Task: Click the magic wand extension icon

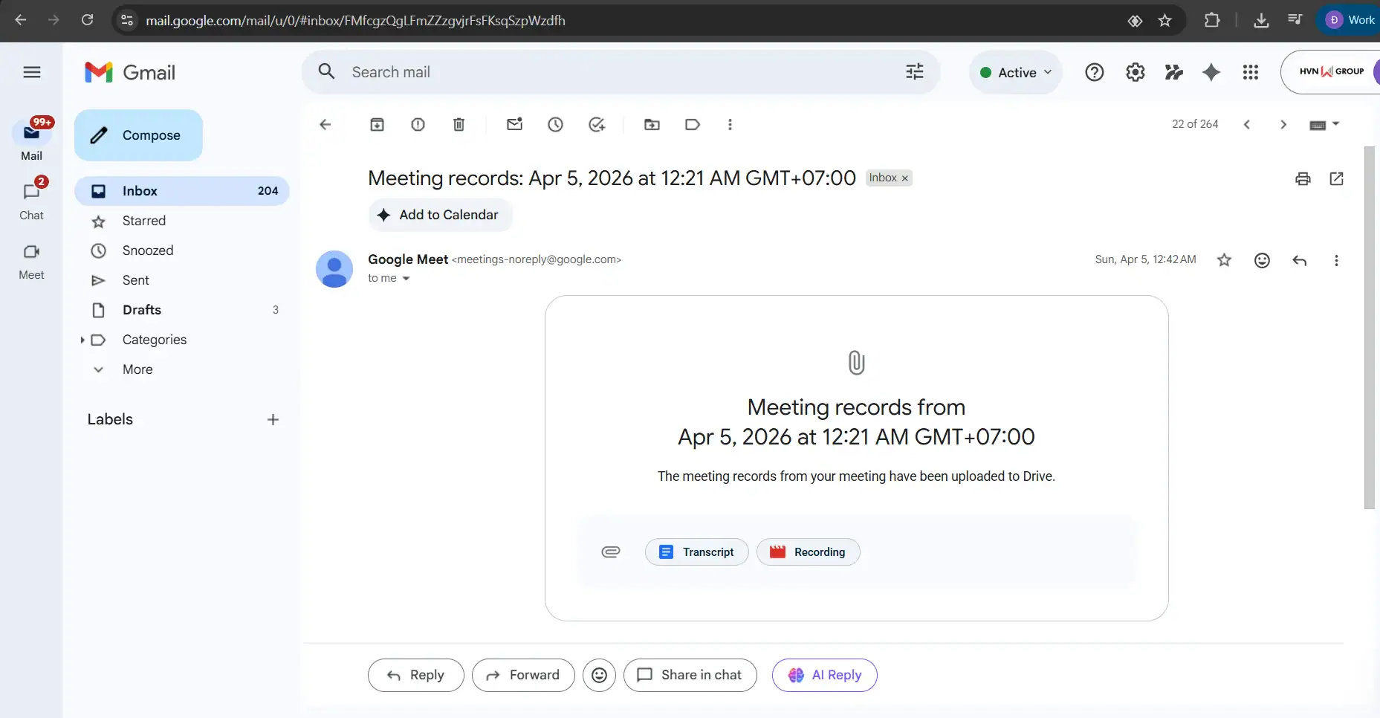Action: coord(1173,72)
